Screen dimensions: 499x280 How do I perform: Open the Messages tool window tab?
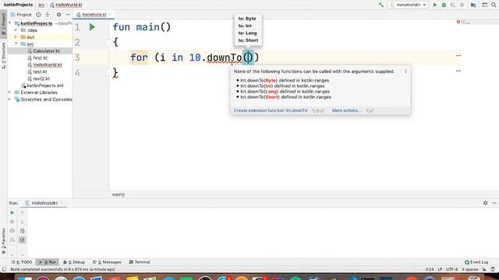click(x=107, y=262)
